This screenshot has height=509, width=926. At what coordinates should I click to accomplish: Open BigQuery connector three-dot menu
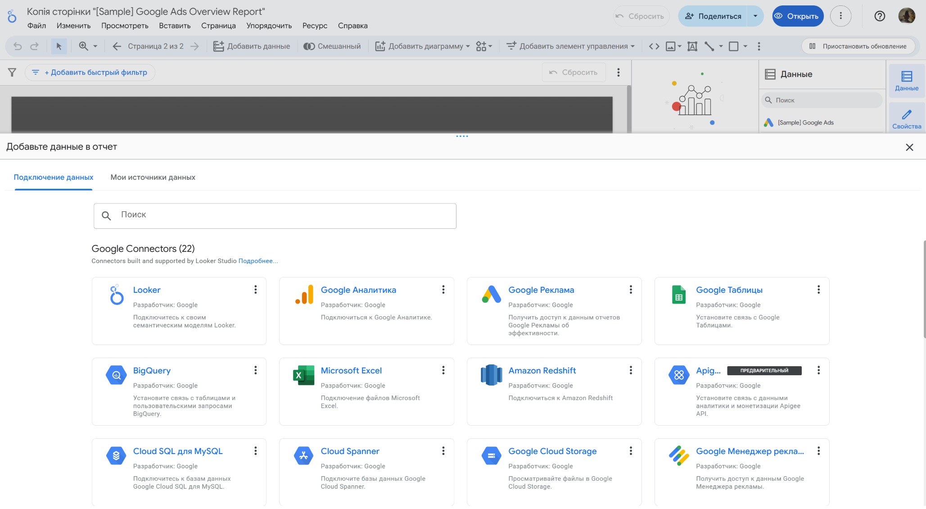click(256, 370)
